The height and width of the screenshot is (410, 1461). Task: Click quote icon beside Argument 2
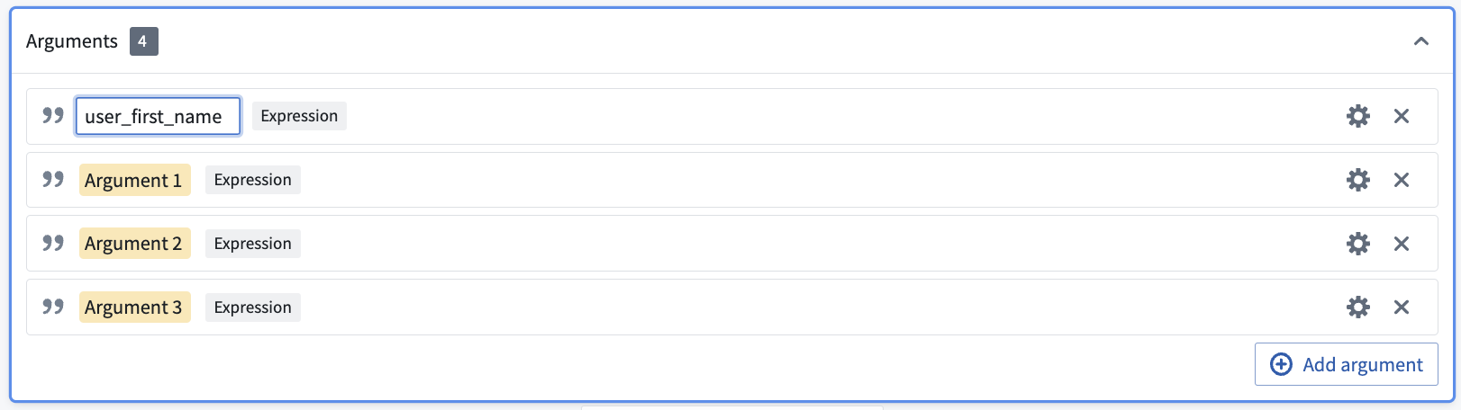pyautogui.click(x=53, y=243)
